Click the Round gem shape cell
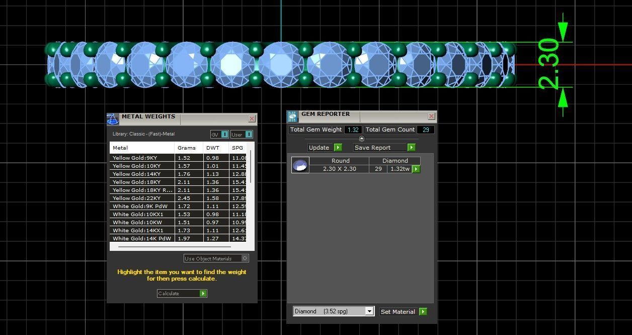The height and width of the screenshot is (335, 632). [x=340, y=161]
